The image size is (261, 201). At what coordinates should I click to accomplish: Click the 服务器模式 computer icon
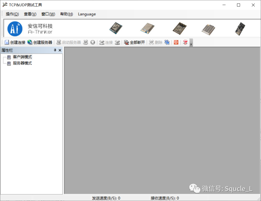(9, 63)
